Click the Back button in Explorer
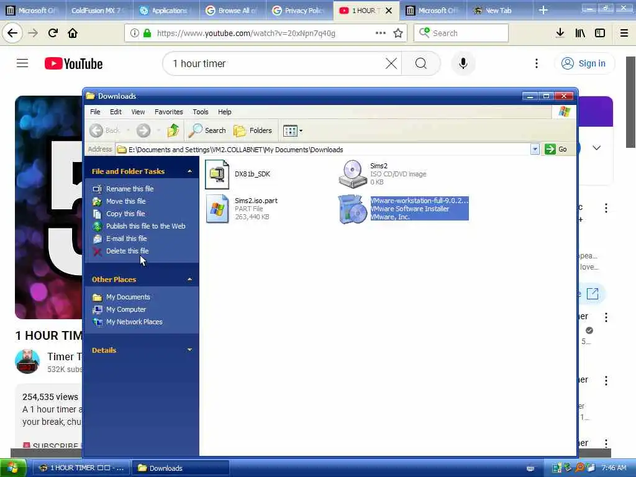This screenshot has height=477, width=636. click(x=104, y=130)
